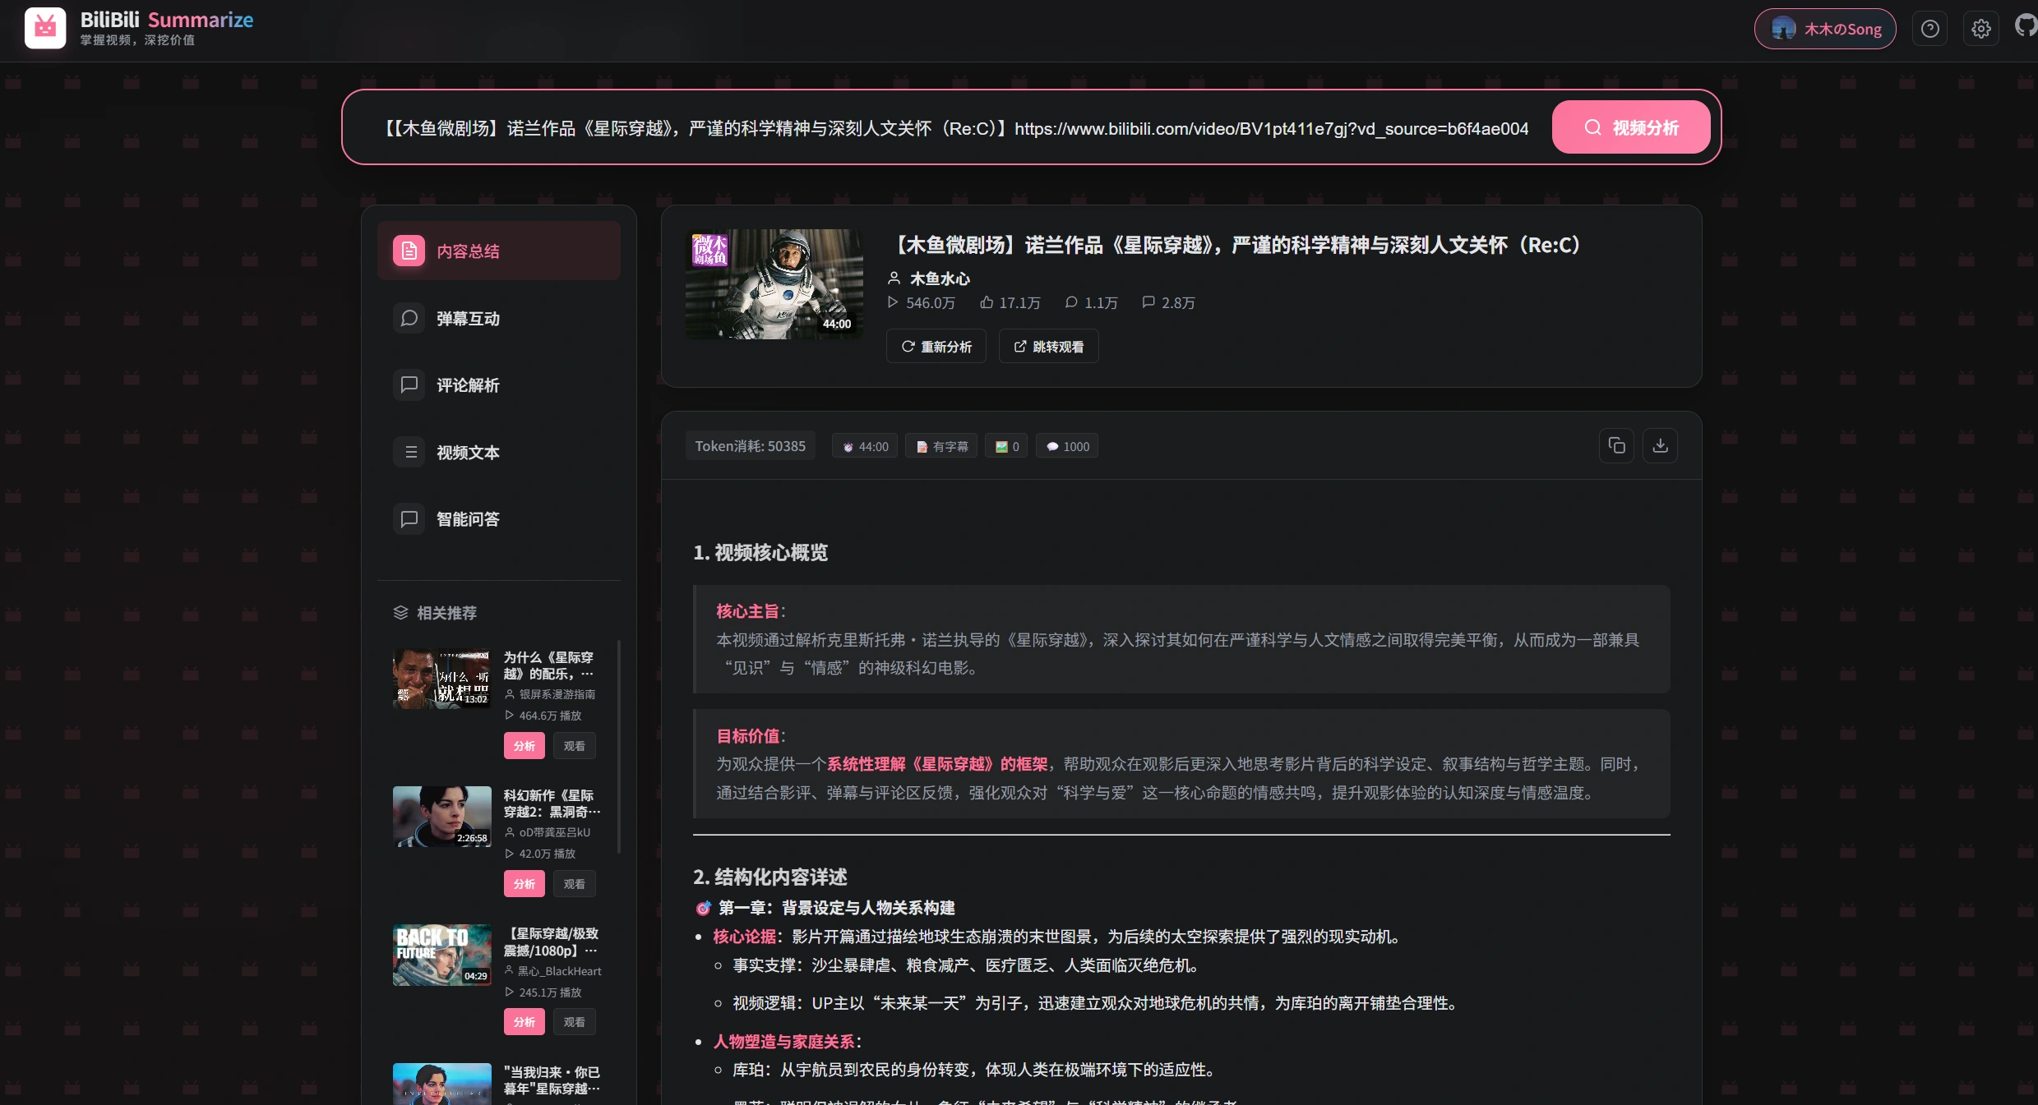Click the 第一章 target icon
The width and height of the screenshot is (2038, 1105).
coord(704,908)
